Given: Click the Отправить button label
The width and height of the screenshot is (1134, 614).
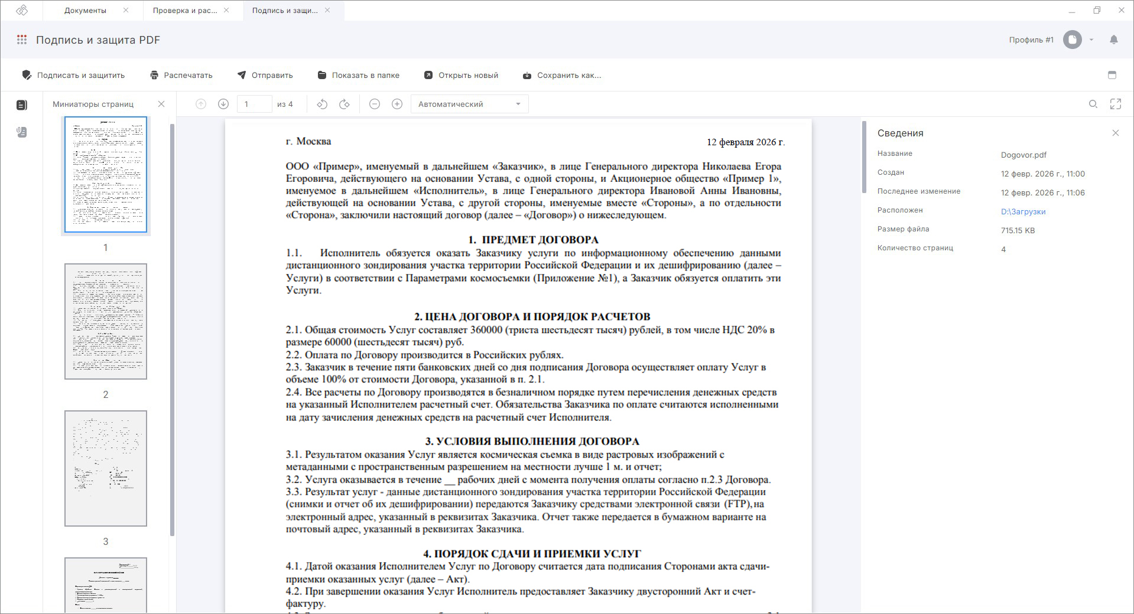Looking at the screenshot, I should (272, 75).
